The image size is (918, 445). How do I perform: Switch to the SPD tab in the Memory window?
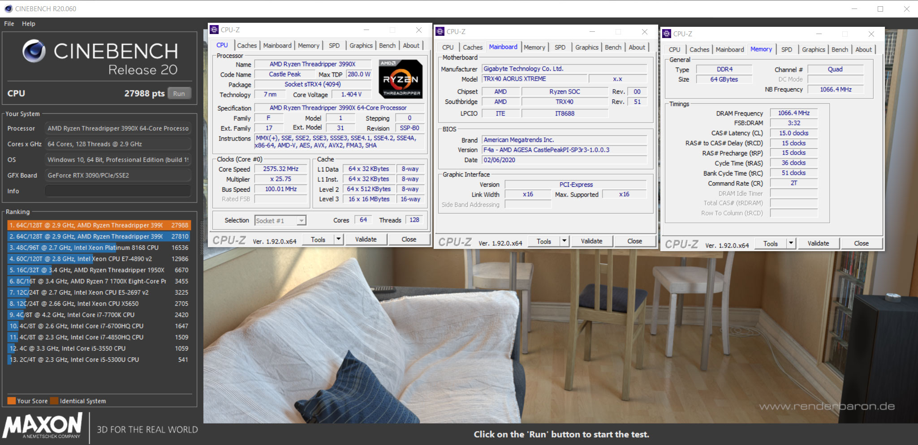(788, 49)
